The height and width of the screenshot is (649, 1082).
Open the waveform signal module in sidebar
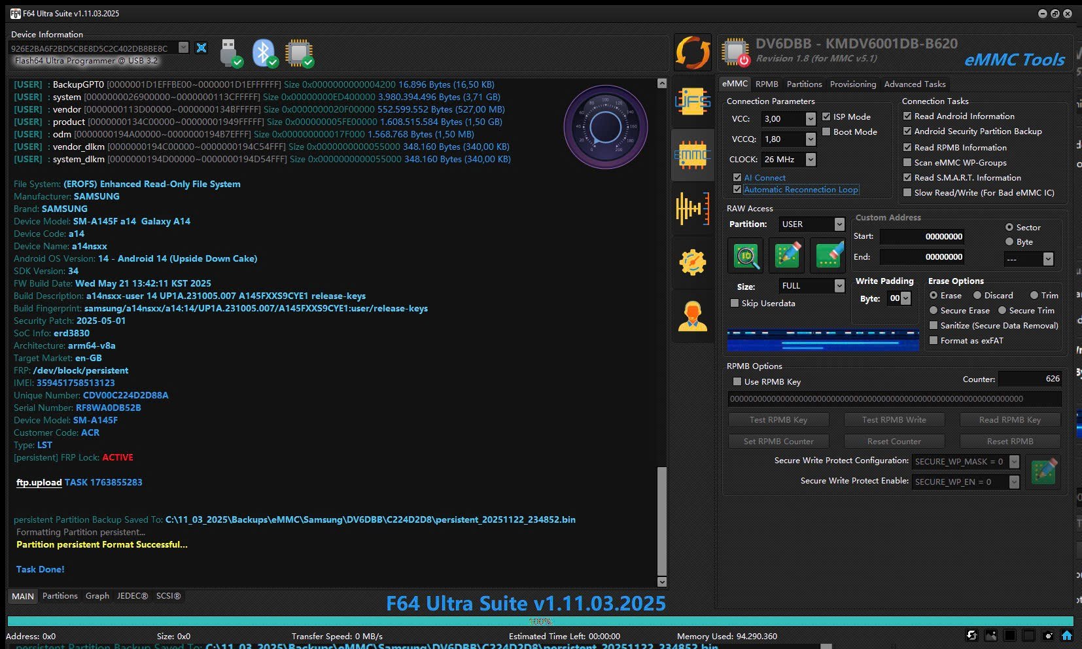[x=693, y=209]
